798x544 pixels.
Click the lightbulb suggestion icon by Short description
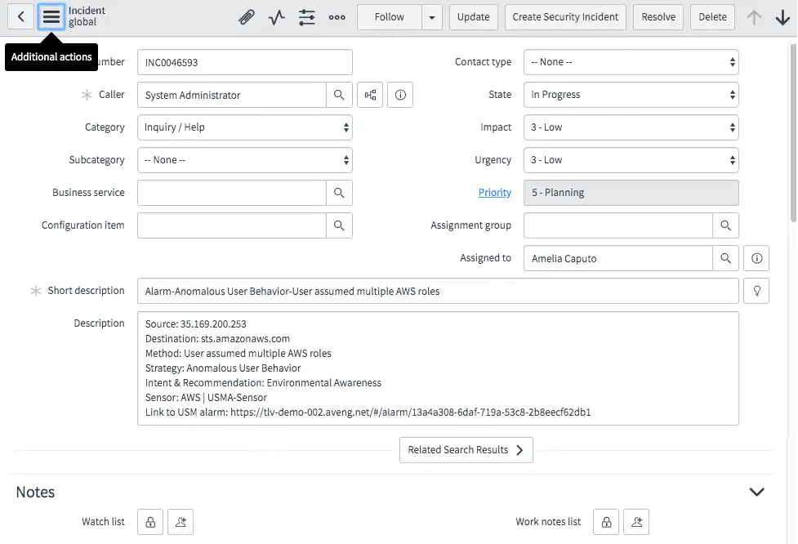(757, 291)
